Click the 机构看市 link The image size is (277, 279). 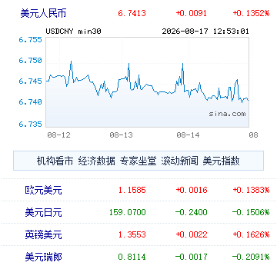click(55, 161)
